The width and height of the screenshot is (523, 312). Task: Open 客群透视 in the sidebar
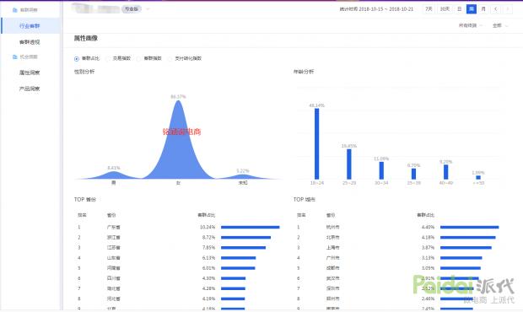30,42
